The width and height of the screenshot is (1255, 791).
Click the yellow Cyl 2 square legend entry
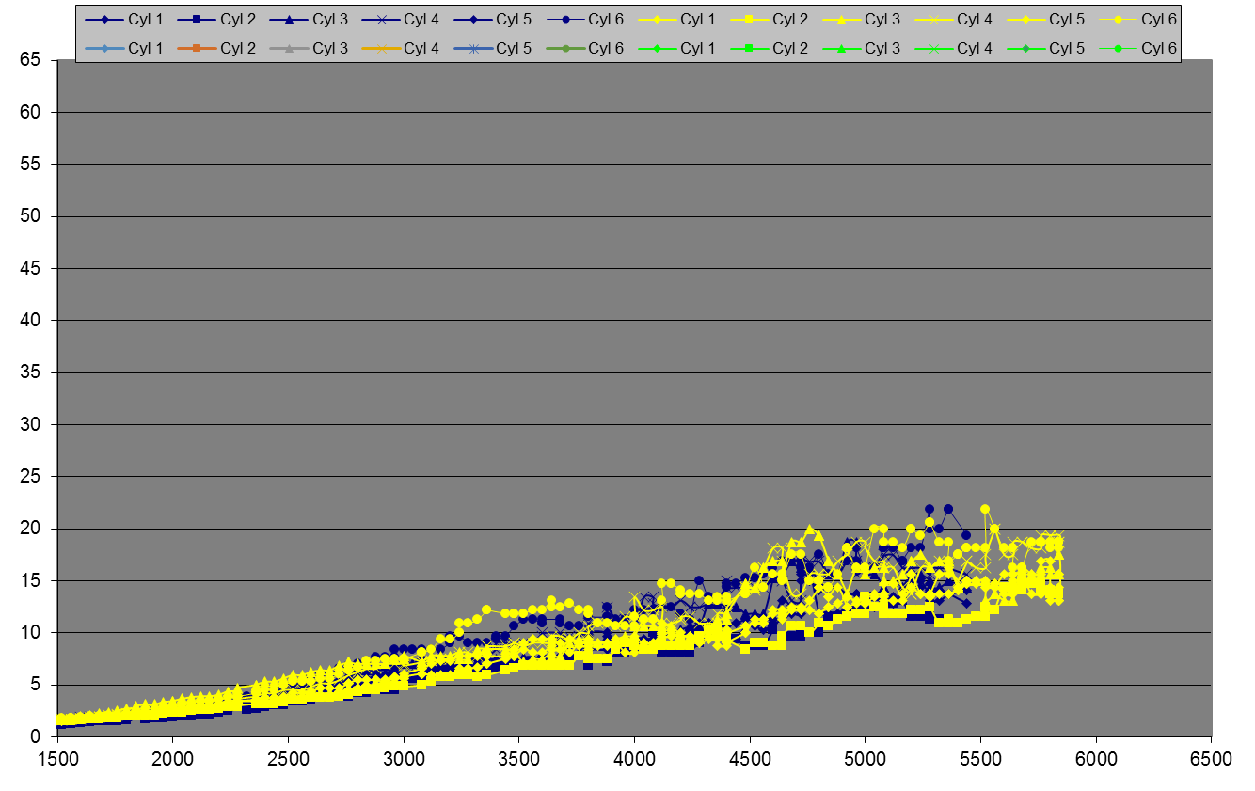point(789,19)
